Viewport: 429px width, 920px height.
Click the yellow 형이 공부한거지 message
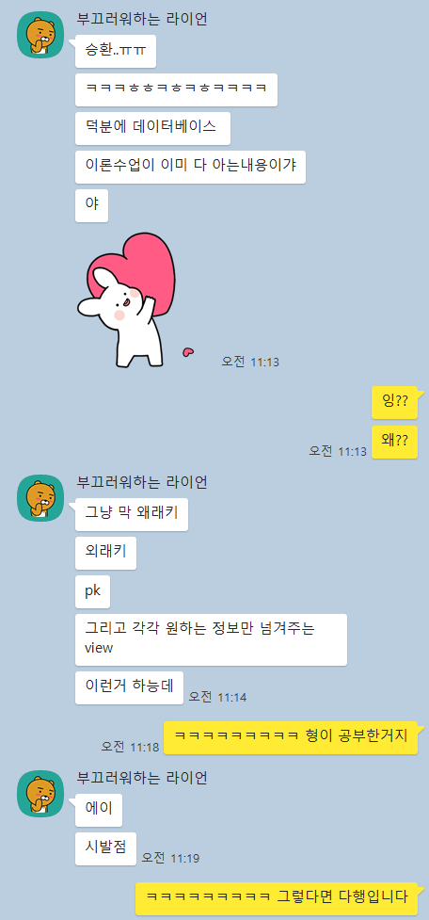(293, 737)
